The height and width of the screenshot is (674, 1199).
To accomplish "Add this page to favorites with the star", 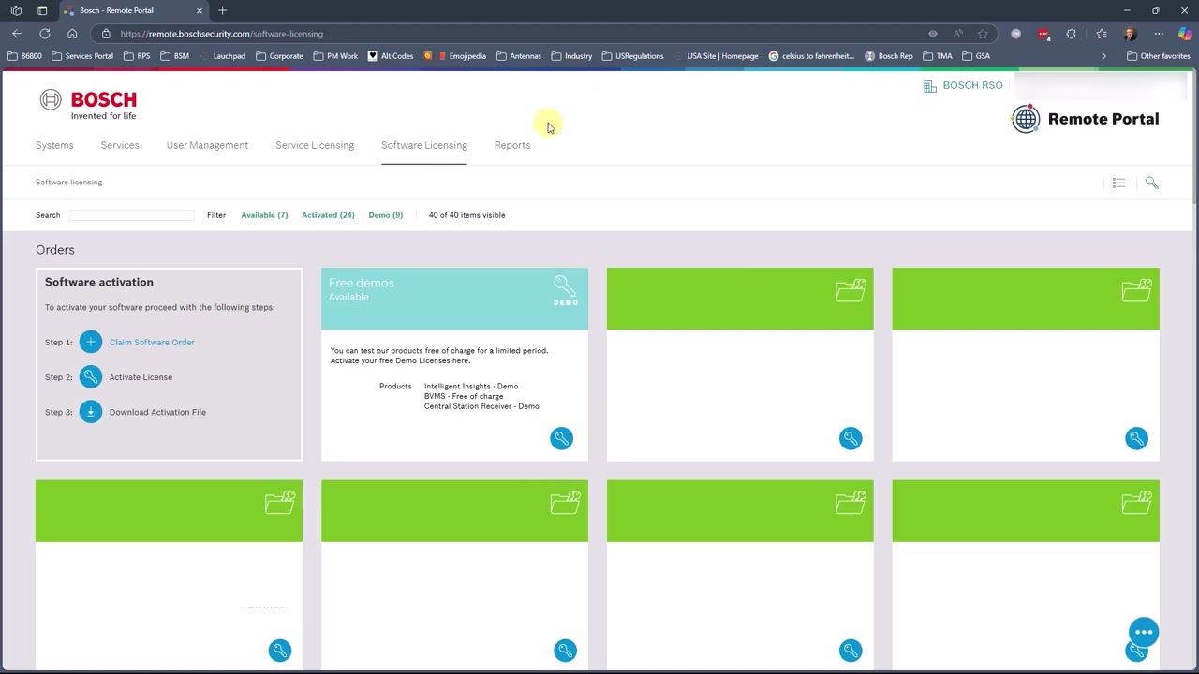I will point(983,34).
